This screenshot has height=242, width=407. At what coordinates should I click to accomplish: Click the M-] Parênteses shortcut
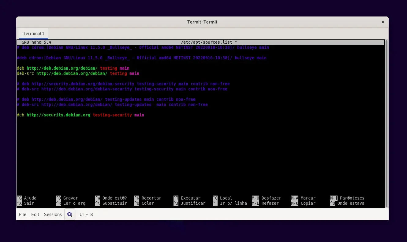(x=347, y=198)
